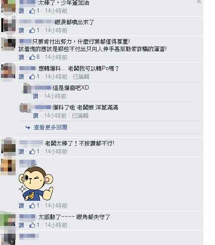This screenshot has height=245, width=215.
Task: Click thumbs-up icon under 眼淚都噴出來了 comment
Action: (32, 30)
